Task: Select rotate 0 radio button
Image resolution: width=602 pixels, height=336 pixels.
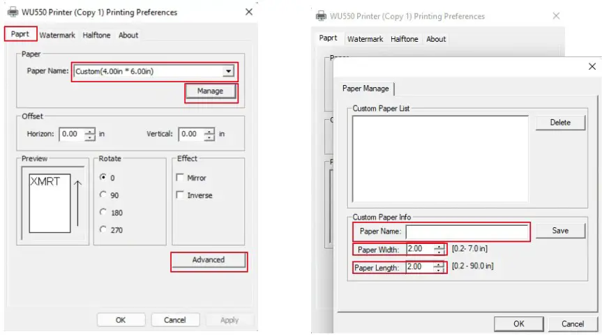Action: coord(103,177)
